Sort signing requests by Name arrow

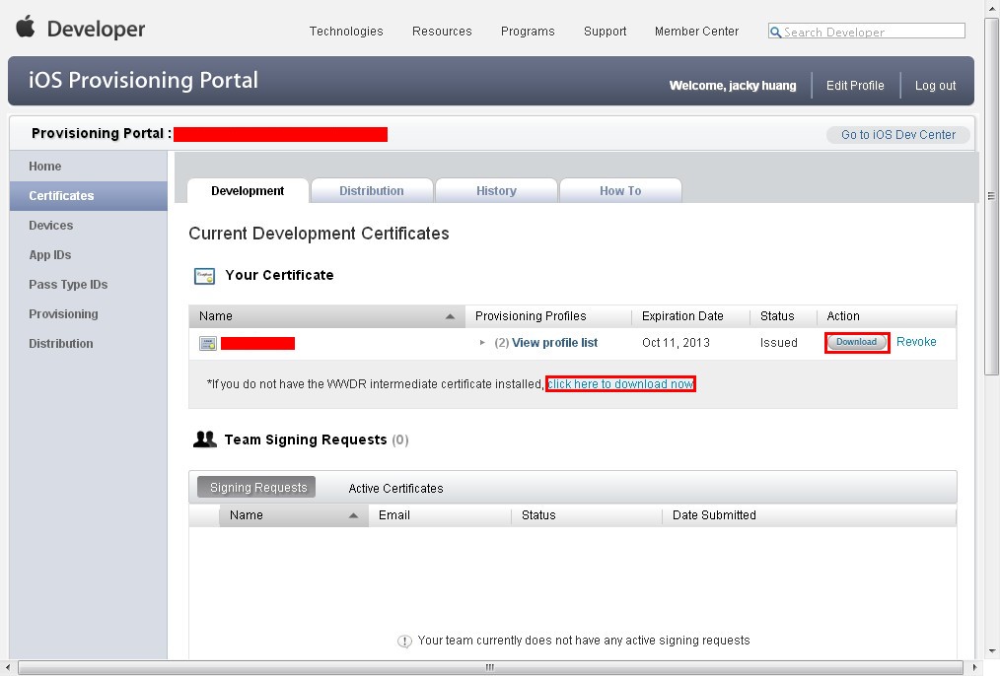[x=353, y=515]
